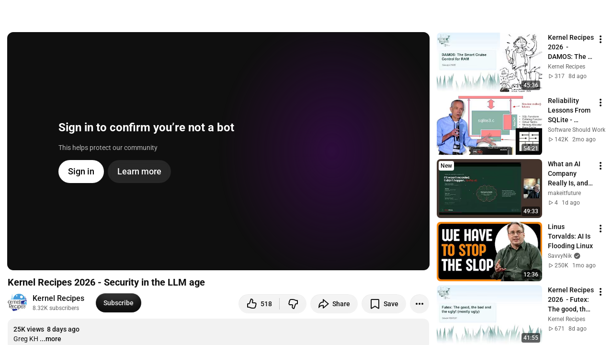Screen dimensions: 613x345
Task: Open 'We Have To Stop The Slop' thumbnail
Action: point(489,252)
